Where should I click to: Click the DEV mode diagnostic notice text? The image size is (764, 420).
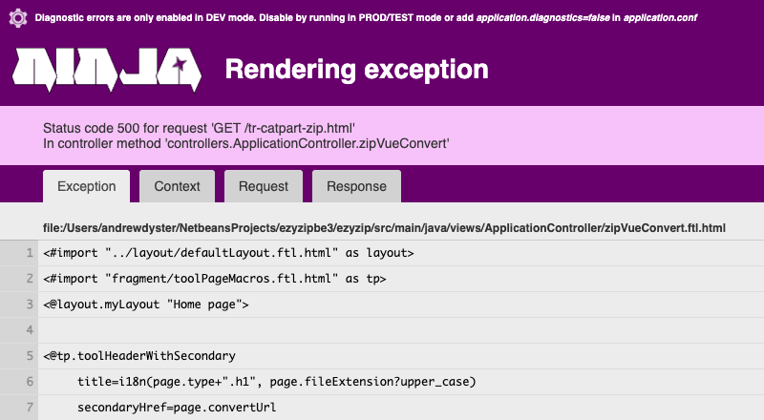tap(366, 18)
